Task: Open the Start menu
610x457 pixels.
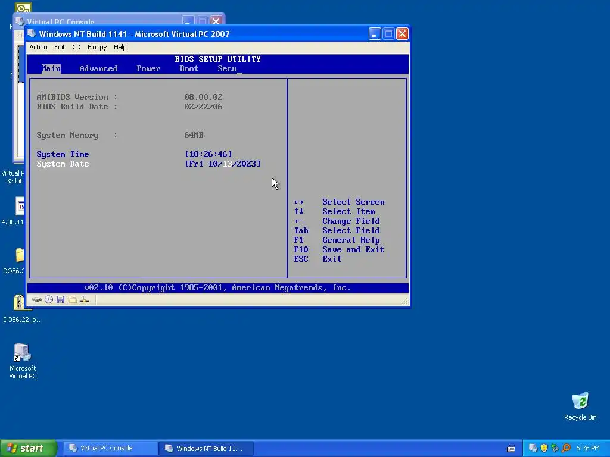Action: [x=28, y=448]
